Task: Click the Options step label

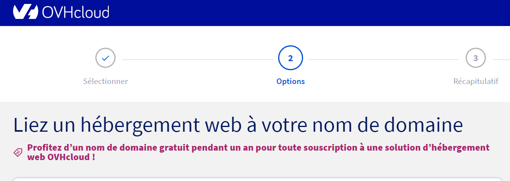Action: [x=290, y=82]
